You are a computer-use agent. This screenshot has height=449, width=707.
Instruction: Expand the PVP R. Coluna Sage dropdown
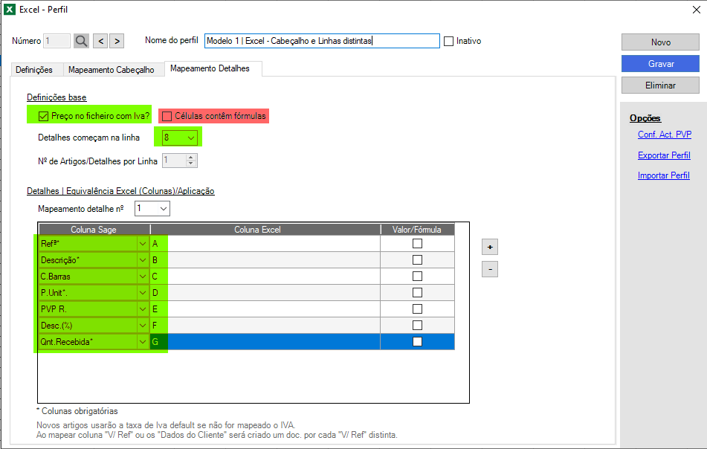tap(143, 309)
